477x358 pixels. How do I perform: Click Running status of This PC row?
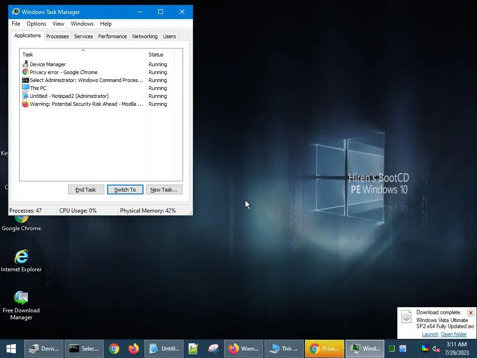[x=157, y=88]
